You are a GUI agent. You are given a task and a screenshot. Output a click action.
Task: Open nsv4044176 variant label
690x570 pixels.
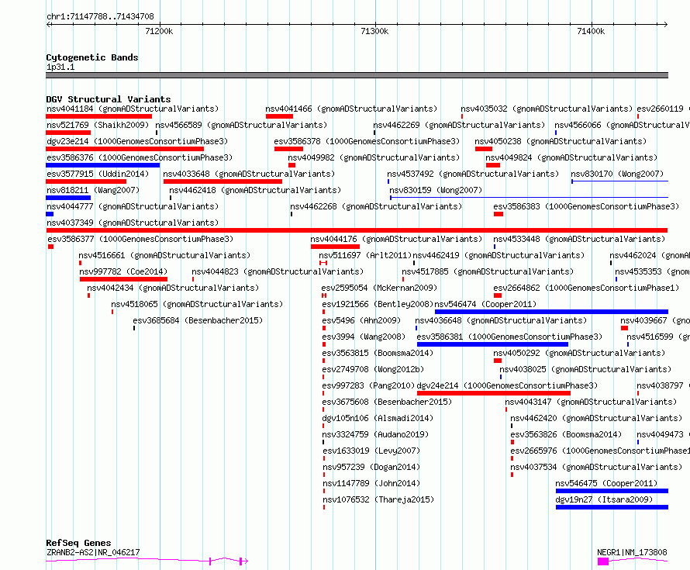pyautogui.click(x=396, y=239)
